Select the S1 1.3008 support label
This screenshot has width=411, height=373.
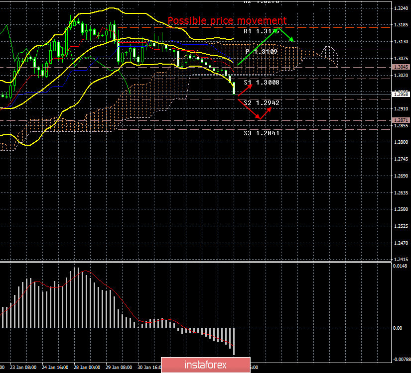[262, 83]
